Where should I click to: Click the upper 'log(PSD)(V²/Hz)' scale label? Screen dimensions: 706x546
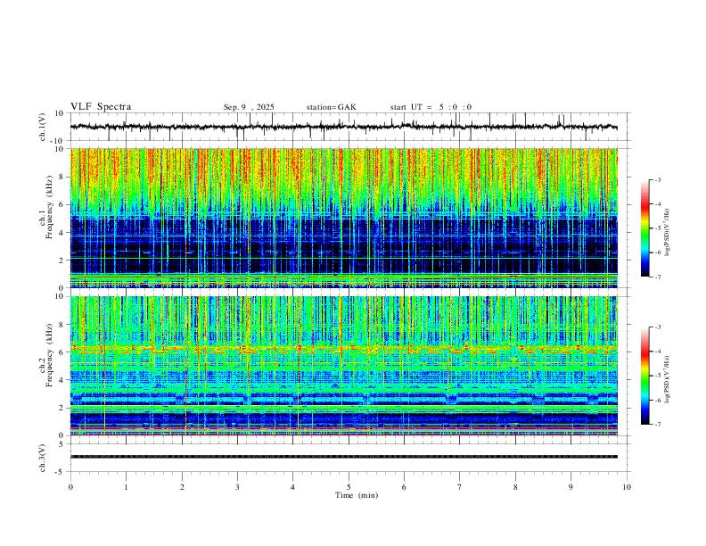668,232
